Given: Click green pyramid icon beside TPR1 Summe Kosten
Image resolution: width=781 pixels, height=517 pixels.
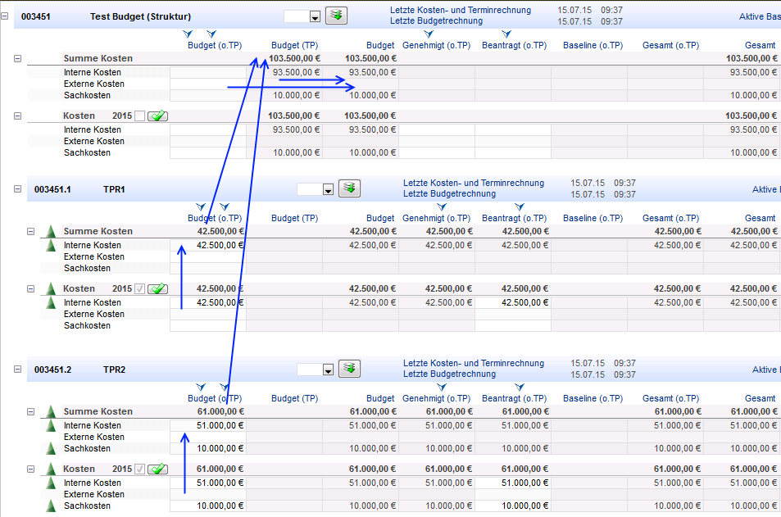Looking at the screenshot, I should pos(51,231).
